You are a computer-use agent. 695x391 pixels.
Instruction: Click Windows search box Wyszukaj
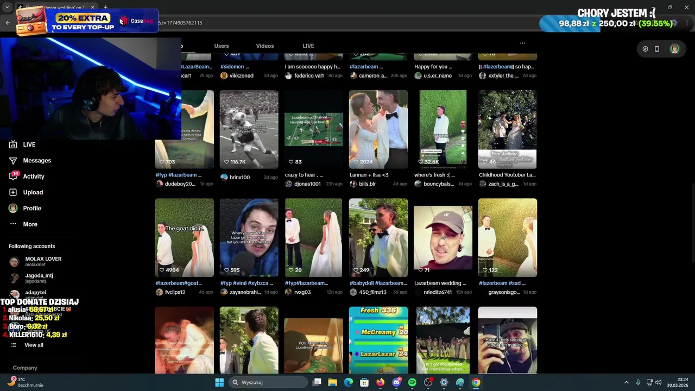coord(268,382)
